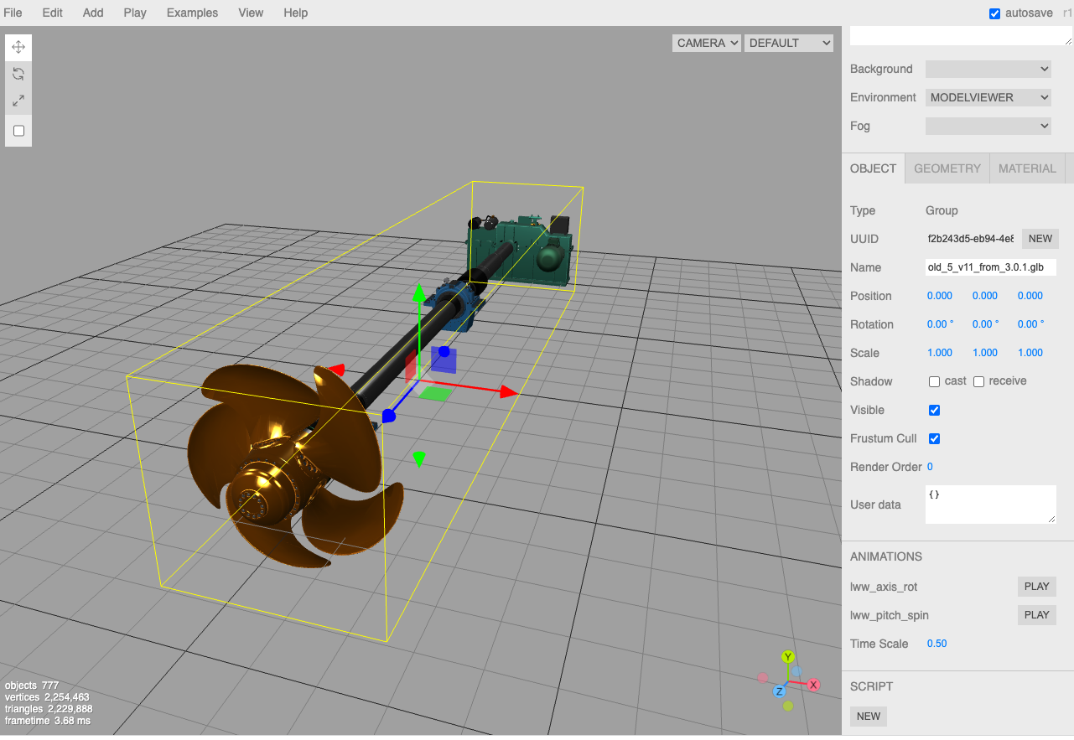Click the green Y axis on view helper
This screenshot has height=740, width=1074.
point(787,657)
